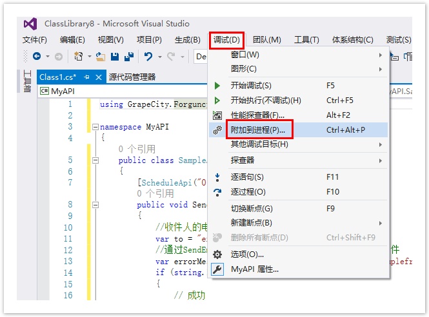Open the 工具箱 side panel tab
The height and width of the screenshot is (317, 429).
tap(27, 81)
